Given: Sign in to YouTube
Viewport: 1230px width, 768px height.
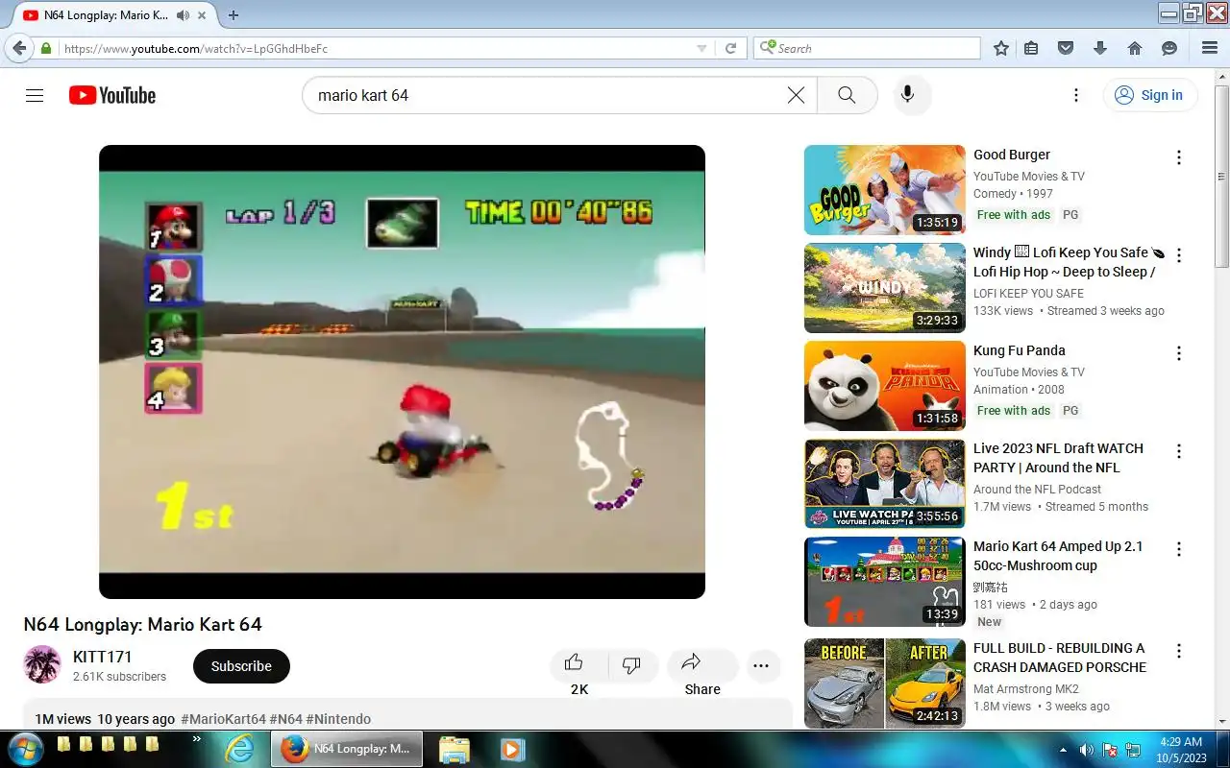Looking at the screenshot, I should coord(1149,95).
